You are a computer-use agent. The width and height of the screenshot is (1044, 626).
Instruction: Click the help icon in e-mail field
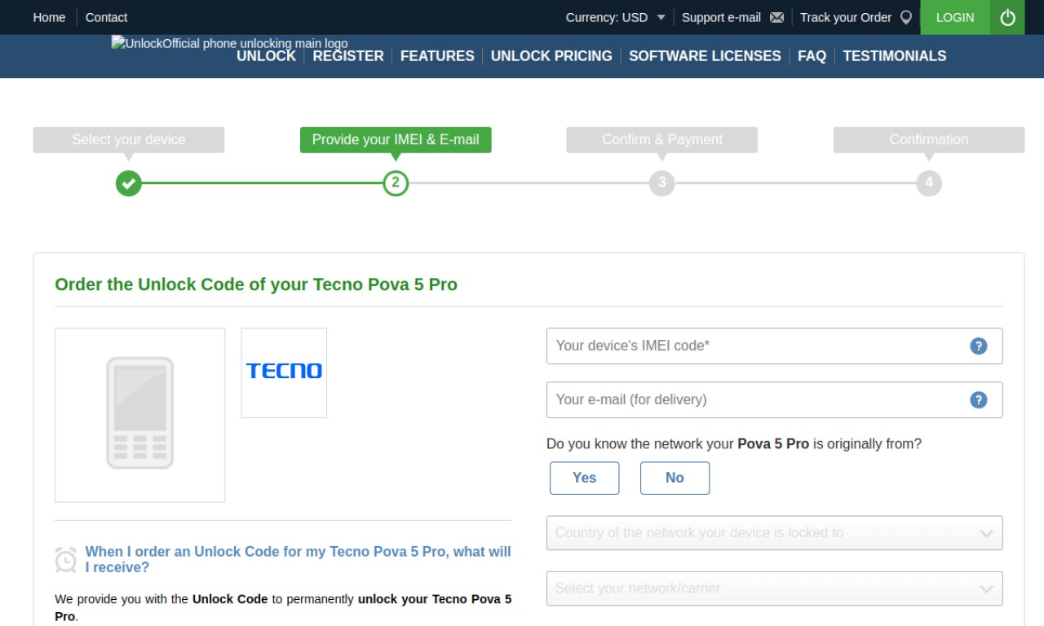point(978,399)
